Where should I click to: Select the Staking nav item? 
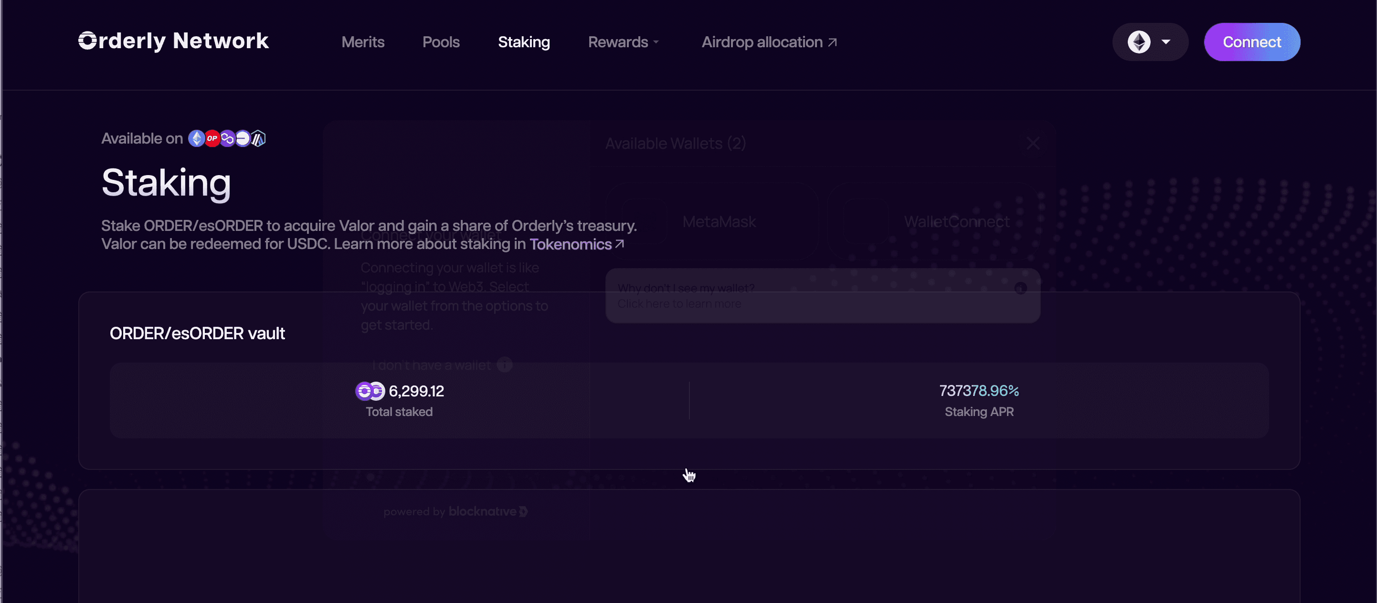pos(524,42)
